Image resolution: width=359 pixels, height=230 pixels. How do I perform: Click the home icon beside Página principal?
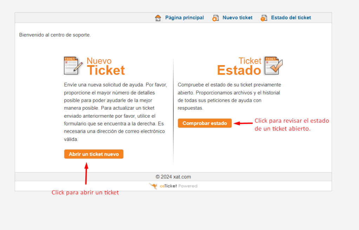158,18
